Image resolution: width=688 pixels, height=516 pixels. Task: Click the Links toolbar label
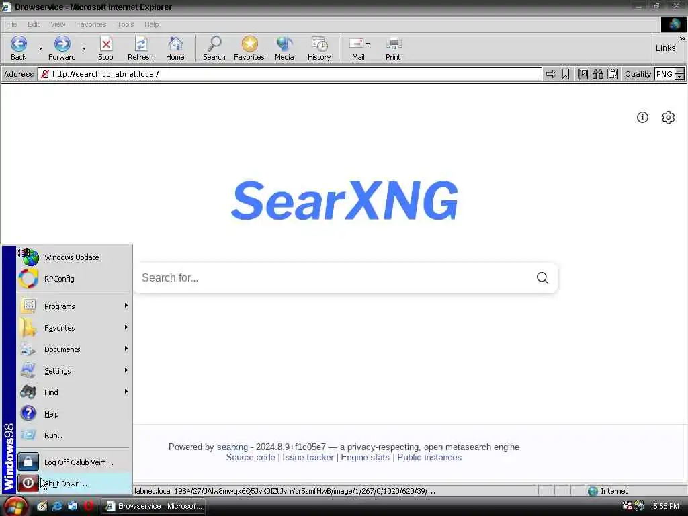click(665, 48)
